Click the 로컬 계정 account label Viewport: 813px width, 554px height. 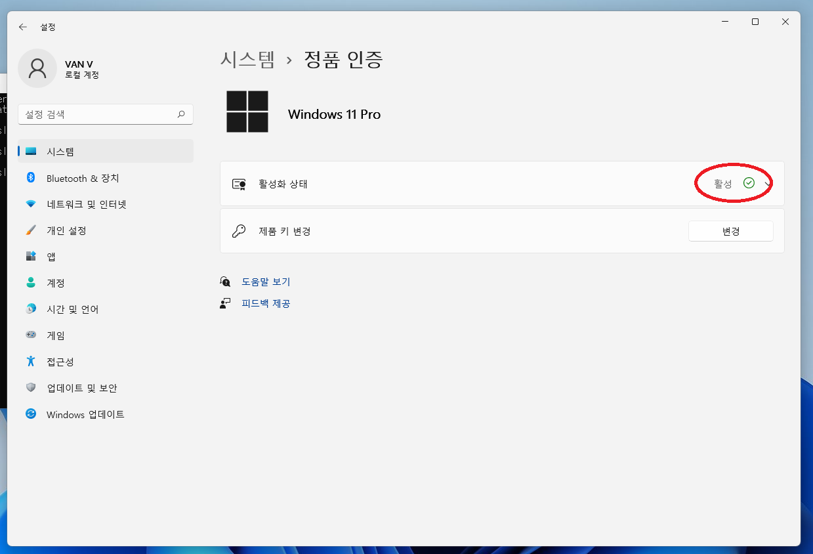coord(82,75)
